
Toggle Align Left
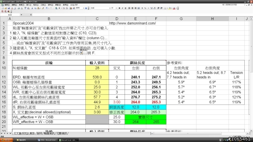(129, 8)
